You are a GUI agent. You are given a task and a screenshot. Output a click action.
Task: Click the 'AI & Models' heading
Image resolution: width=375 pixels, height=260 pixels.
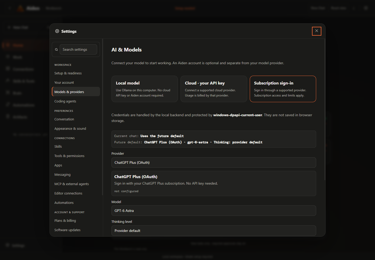127,50
